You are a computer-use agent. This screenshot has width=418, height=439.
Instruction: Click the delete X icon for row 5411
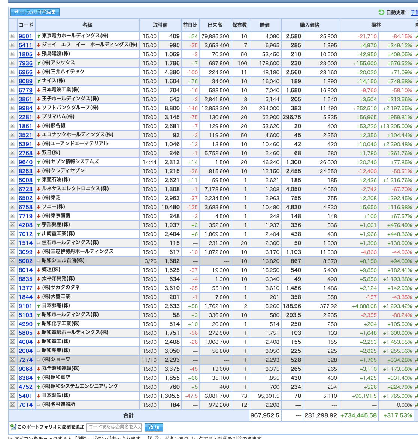(x=12, y=45)
